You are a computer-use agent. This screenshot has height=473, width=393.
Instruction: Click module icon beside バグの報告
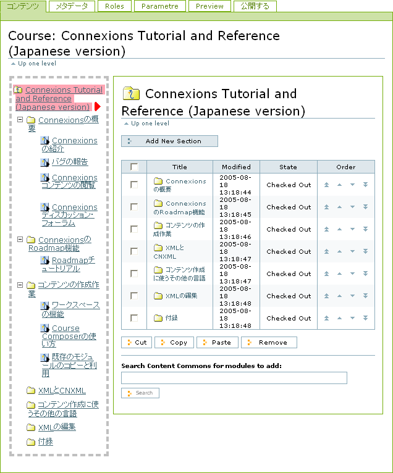point(44,162)
